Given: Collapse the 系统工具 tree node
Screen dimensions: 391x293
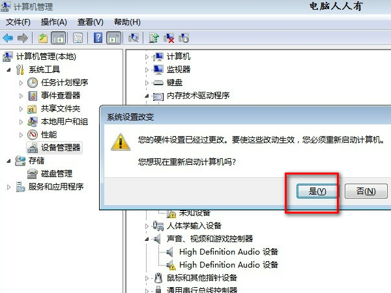Looking at the screenshot, I should click(8, 70).
